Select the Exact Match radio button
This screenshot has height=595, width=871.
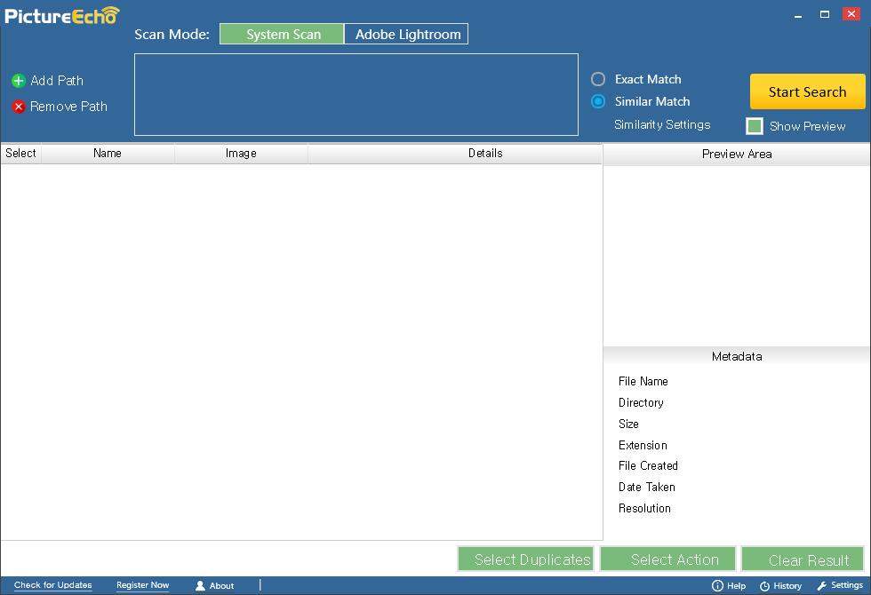click(597, 79)
